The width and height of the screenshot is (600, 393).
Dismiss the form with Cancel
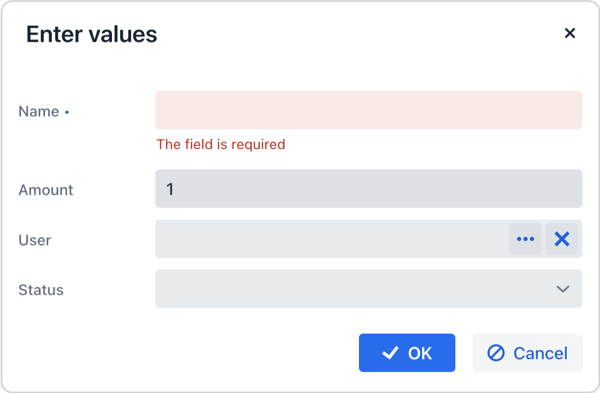(x=527, y=353)
